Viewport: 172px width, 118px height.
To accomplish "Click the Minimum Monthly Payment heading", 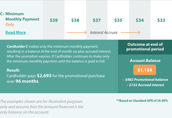I will [22, 16].
